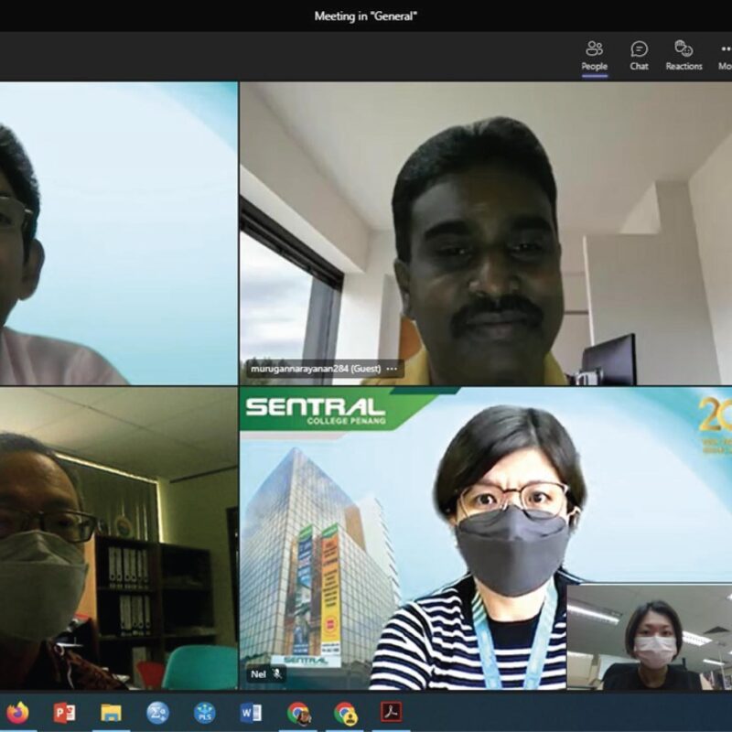This screenshot has width=732, height=732.
Task: Select the murugannarayanan284 (Guest) name label
Action: coord(316,369)
